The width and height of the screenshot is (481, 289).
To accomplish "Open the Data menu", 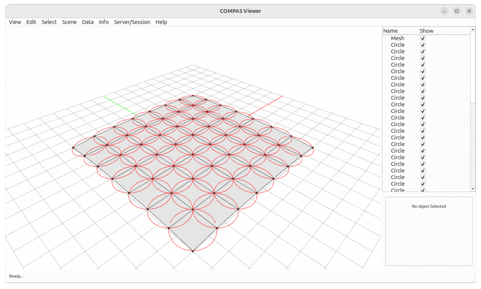I will coord(88,22).
